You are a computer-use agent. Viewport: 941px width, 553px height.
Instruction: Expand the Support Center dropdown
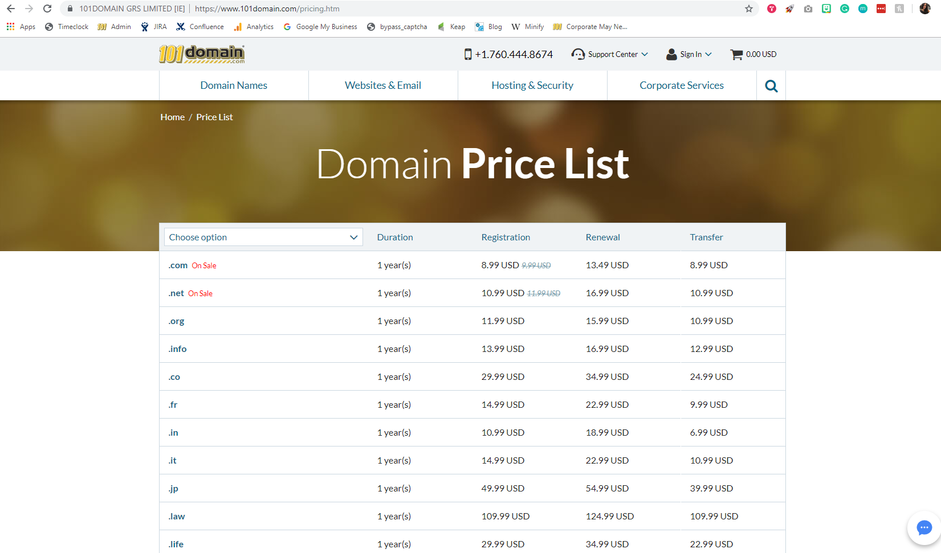pos(645,54)
